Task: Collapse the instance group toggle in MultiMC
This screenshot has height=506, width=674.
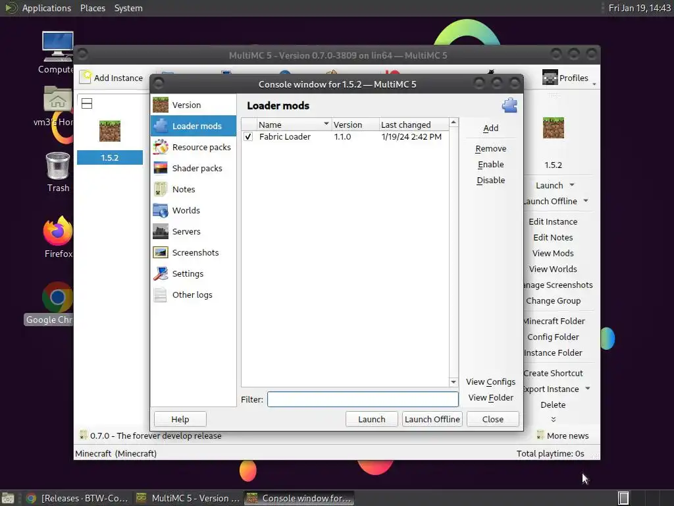Action: click(x=87, y=103)
